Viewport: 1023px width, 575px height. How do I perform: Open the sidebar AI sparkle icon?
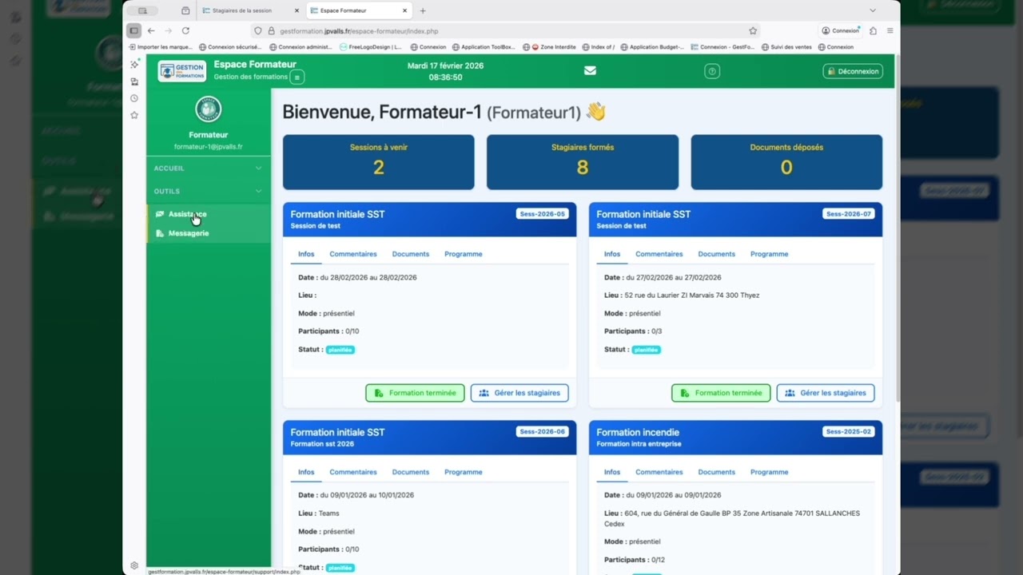[134, 64]
